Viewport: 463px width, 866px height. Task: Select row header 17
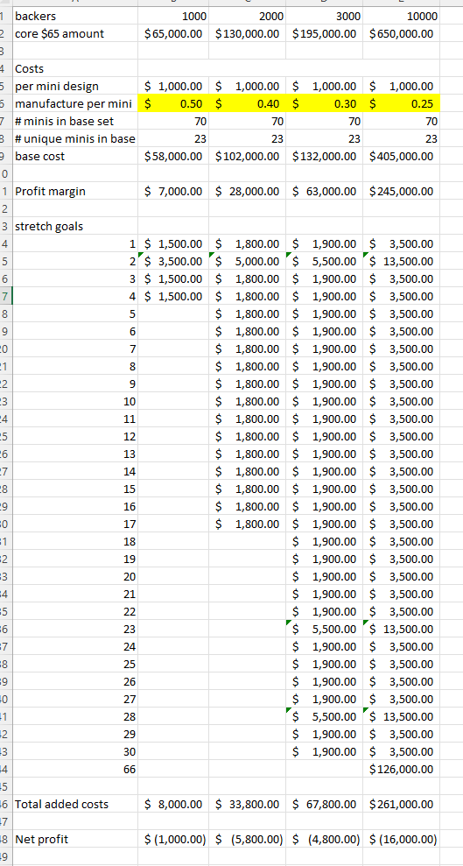point(5,297)
